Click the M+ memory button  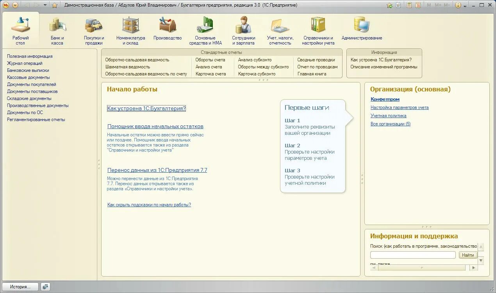[x=438, y=5]
